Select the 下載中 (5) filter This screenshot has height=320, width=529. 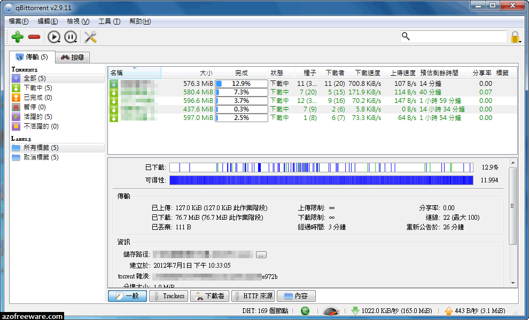point(37,88)
